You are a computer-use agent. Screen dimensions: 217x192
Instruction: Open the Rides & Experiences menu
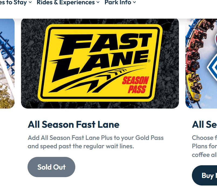coord(66,3)
